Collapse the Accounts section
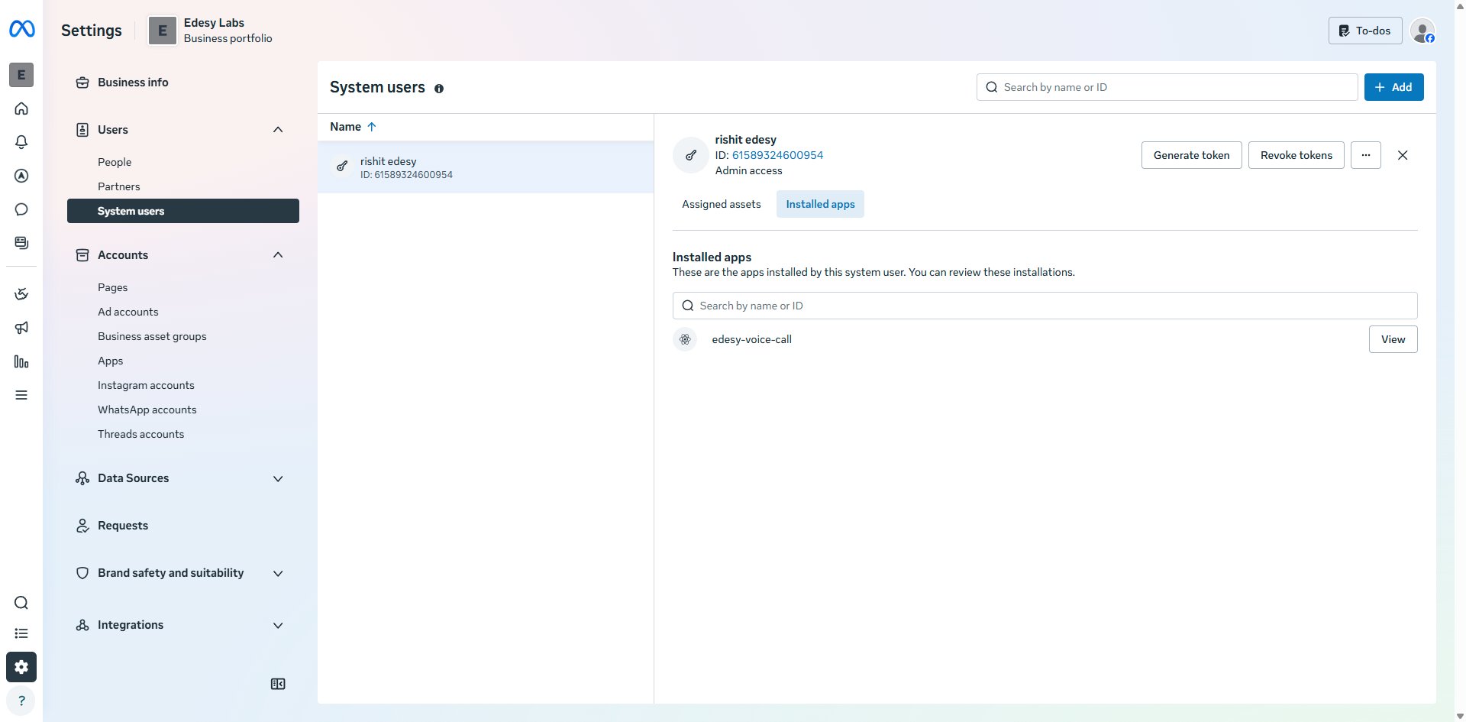The image size is (1466, 722). click(x=278, y=255)
